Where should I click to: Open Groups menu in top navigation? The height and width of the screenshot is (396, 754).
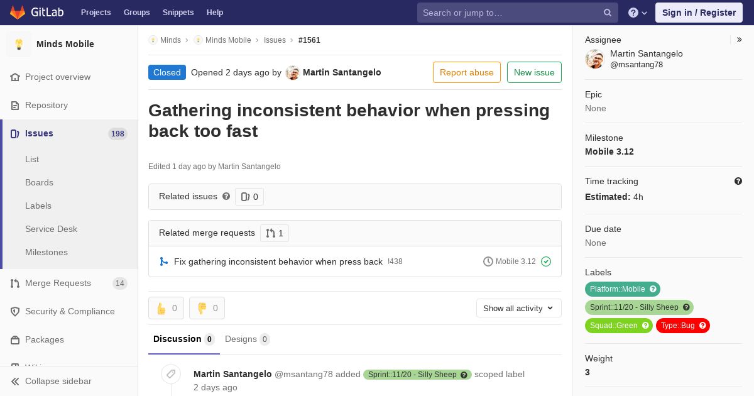point(137,13)
